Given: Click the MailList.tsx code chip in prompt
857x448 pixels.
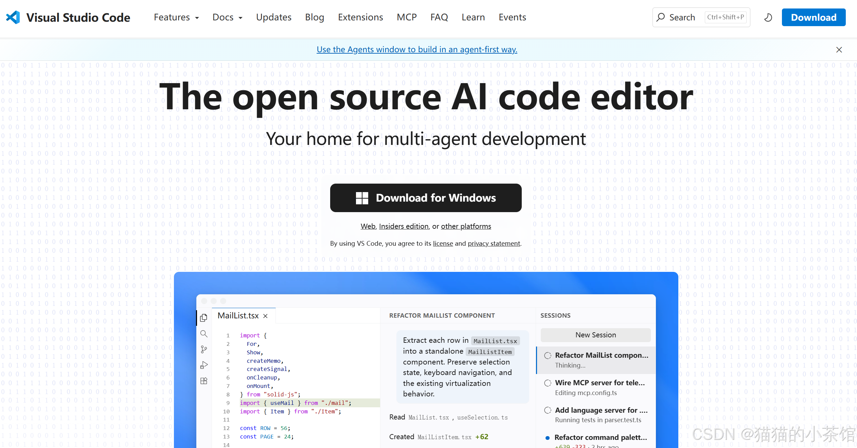Looking at the screenshot, I should 495,341.
